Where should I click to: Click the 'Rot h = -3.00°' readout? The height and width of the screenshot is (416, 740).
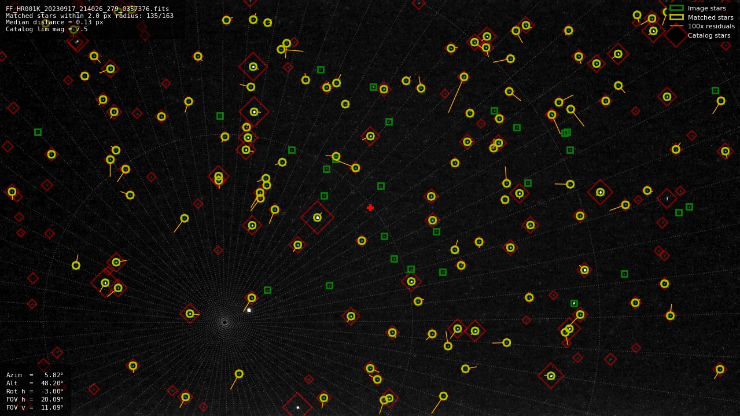35,391
